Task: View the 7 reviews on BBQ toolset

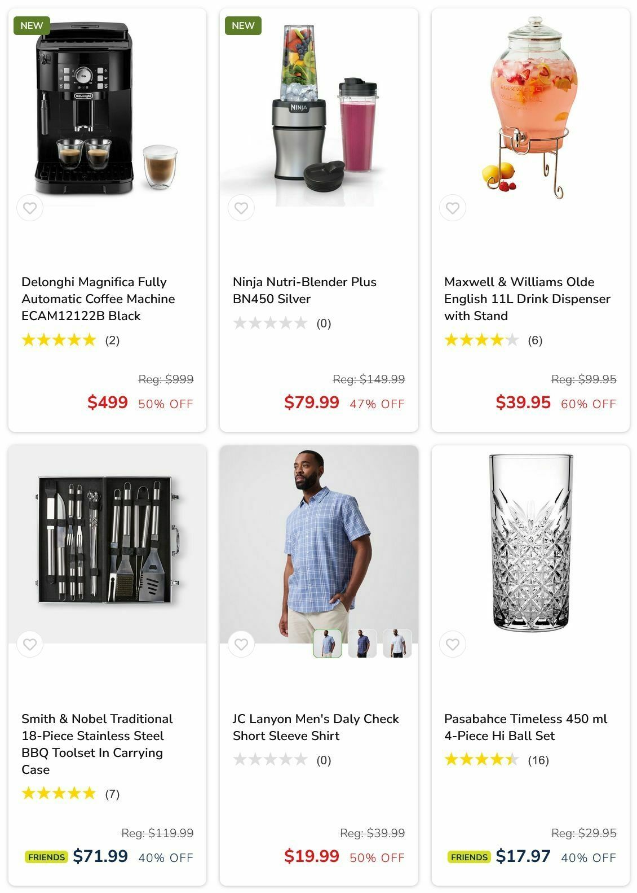Action: pyautogui.click(x=112, y=794)
